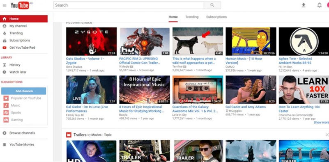Open Oats Studios - Volume 1 - Zygote title
The width and height of the screenshot is (329, 162).
click(85, 61)
